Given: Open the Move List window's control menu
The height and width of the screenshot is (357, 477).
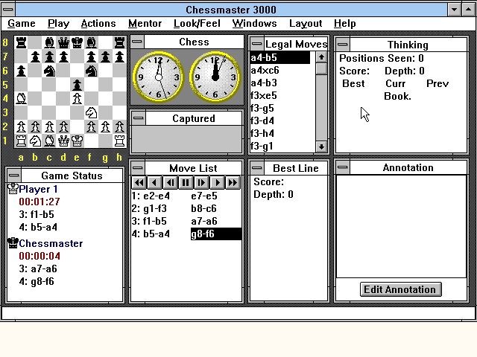Looking at the screenshot, I should [x=138, y=167].
